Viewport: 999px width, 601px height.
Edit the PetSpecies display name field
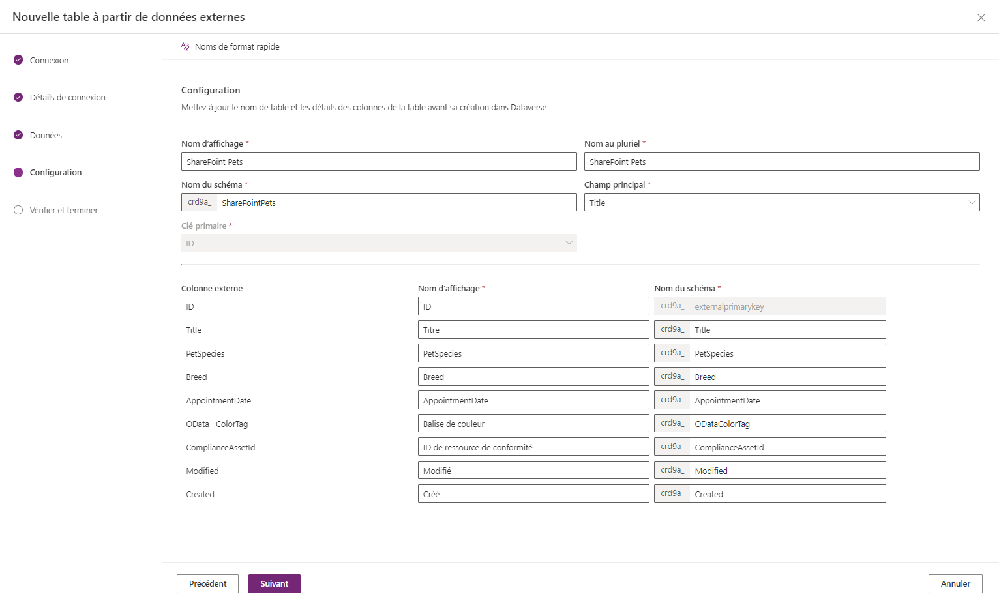coord(533,353)
